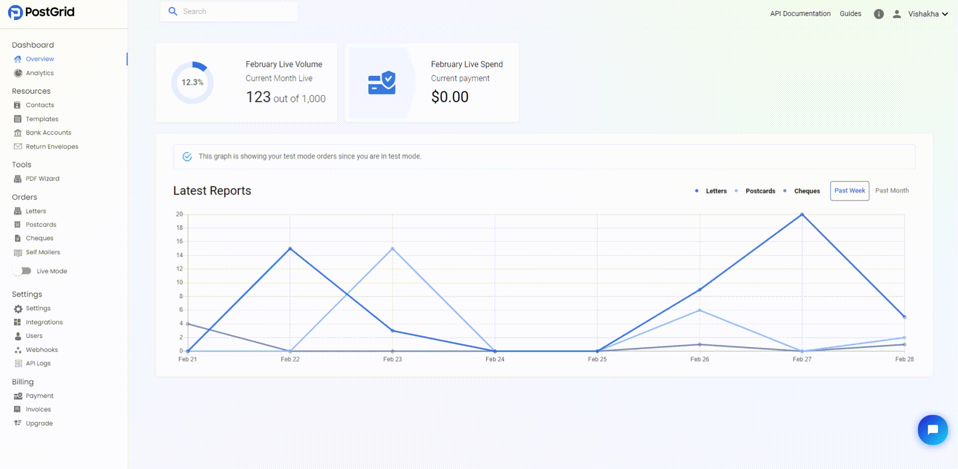Open the chat support bubble icon
The height and width of the screenshot is (469, 958).
933,430
